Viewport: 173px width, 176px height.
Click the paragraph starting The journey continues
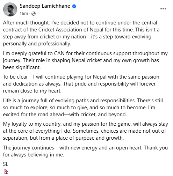click(85, 151)
